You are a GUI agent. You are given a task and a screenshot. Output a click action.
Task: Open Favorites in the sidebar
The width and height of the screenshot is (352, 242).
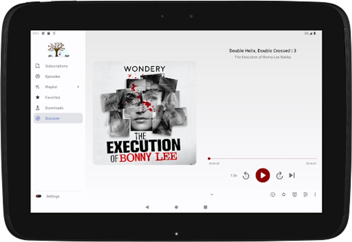(x=58, y=97)
